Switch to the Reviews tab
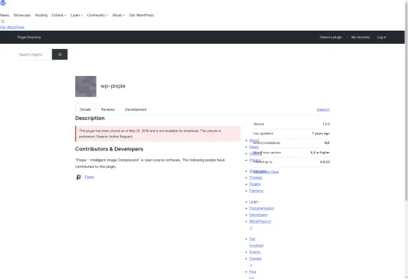The height and width of the screenshot is (279, 408). click(107, 110)
